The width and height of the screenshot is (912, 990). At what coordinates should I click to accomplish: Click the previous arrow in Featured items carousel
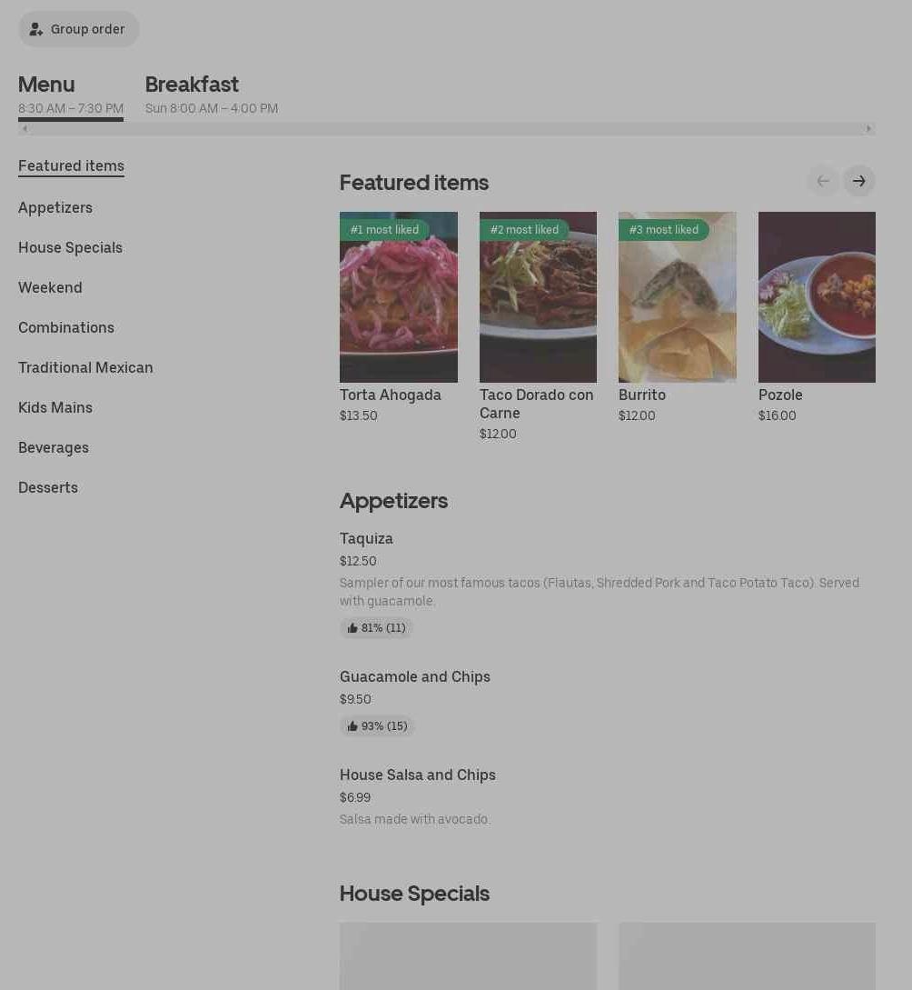(x=823, y=181)
